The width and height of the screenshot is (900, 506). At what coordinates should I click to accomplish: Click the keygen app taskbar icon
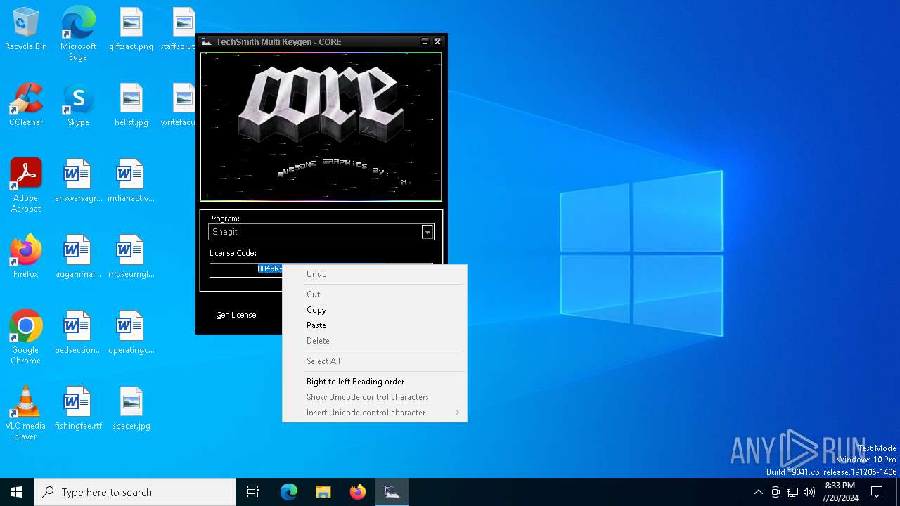tap(392, 492)
